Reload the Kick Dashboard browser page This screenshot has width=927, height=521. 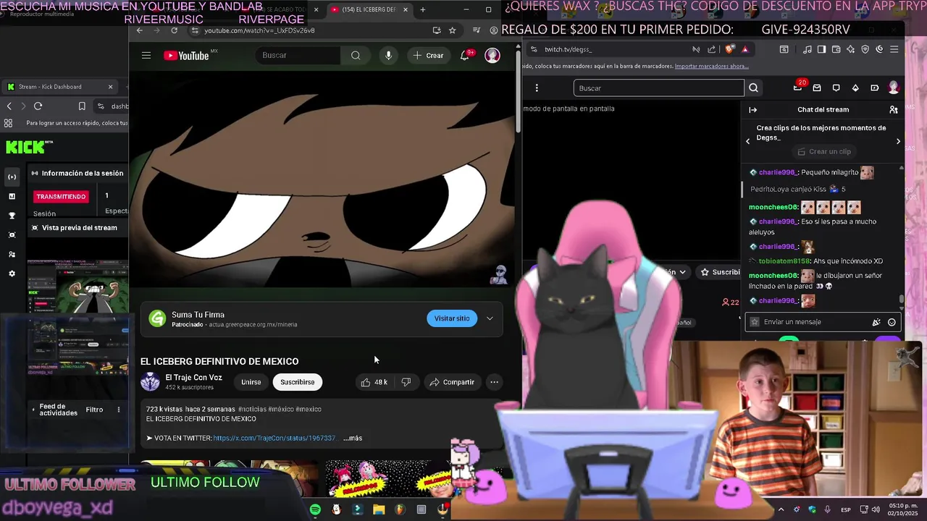[x=38, y=106]
